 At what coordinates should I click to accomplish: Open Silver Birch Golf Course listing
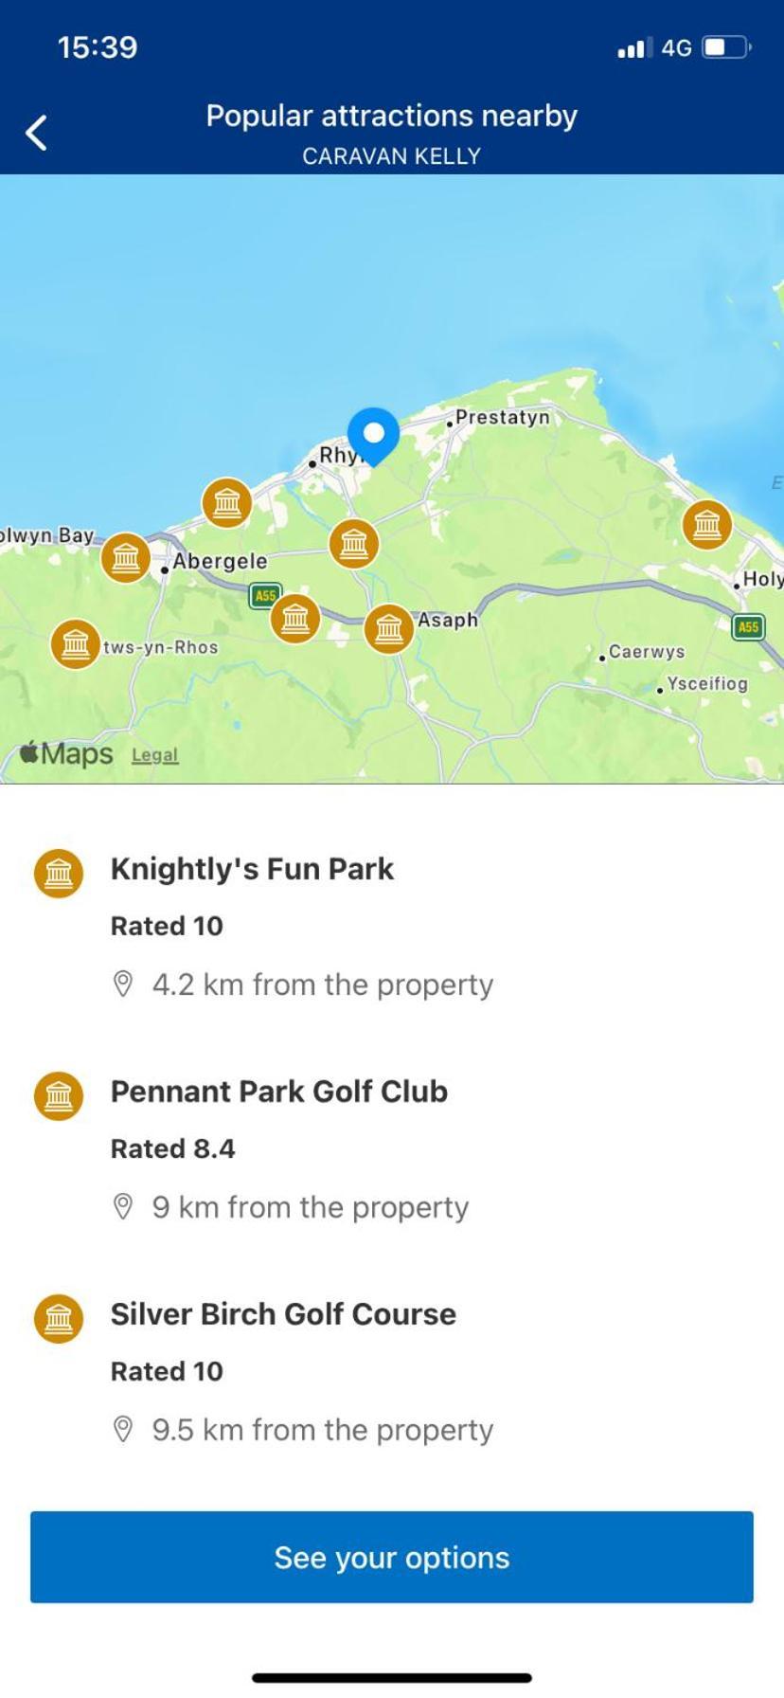(x=392, y=1371)
